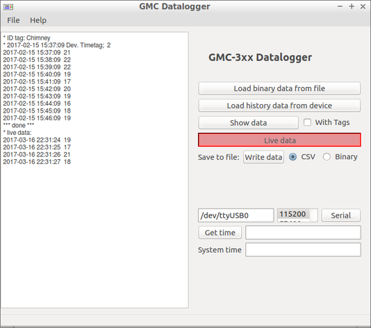
Task: Click Load history data from device
Action: 279,106
